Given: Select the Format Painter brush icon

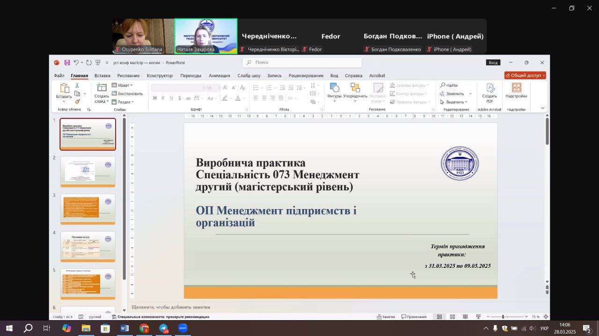Looking at the screenshot, I should [77, 101].
